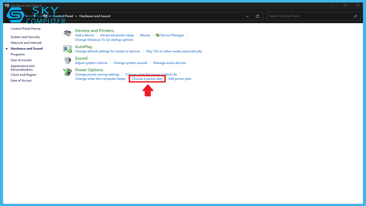
Task: Select Hardware and Sound in the sidebar
Action: [27, 48]
